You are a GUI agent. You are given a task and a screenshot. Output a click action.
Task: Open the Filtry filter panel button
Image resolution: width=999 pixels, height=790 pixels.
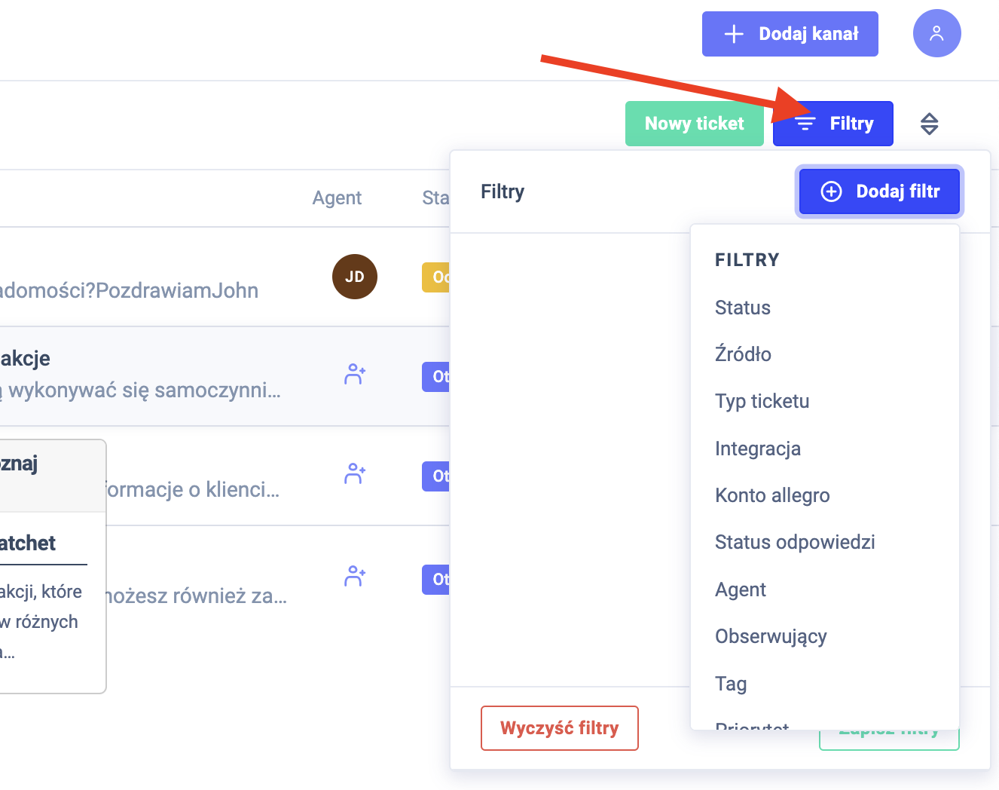[x=833, y=124]
